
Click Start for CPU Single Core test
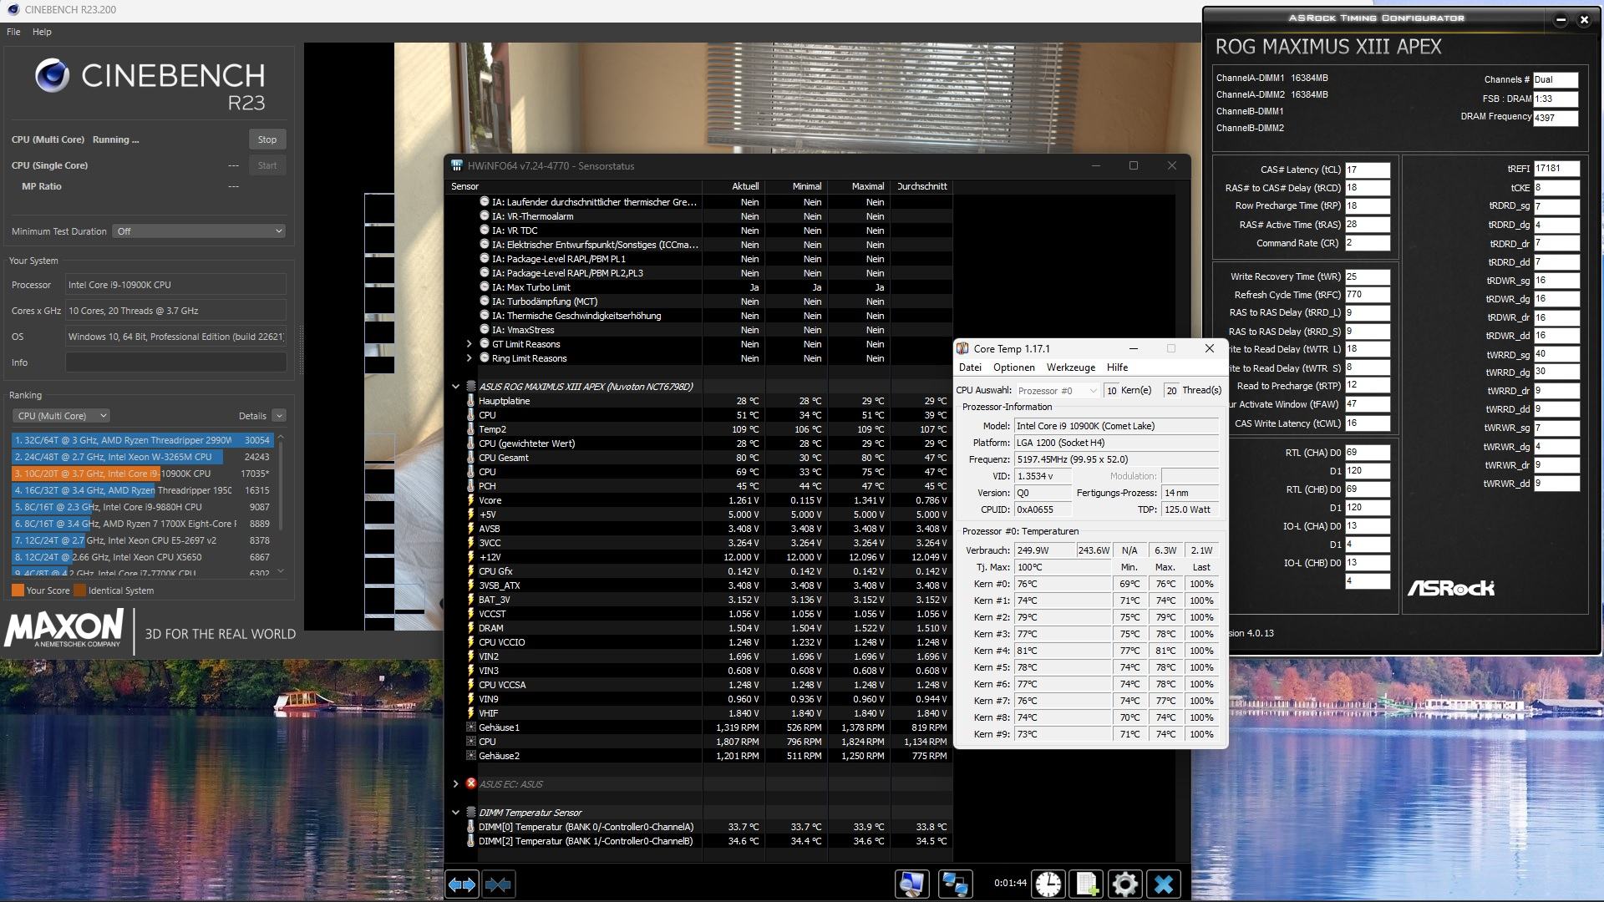pyautogui.click(x=267, y=165)
